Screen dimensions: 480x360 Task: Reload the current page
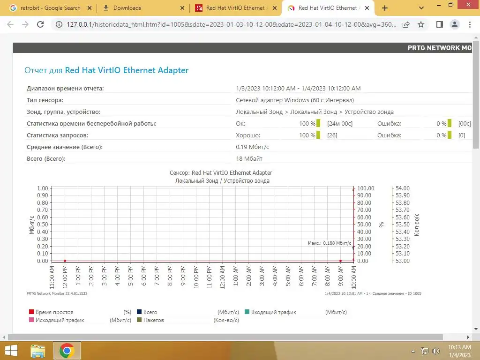click(x=40, y=24)
